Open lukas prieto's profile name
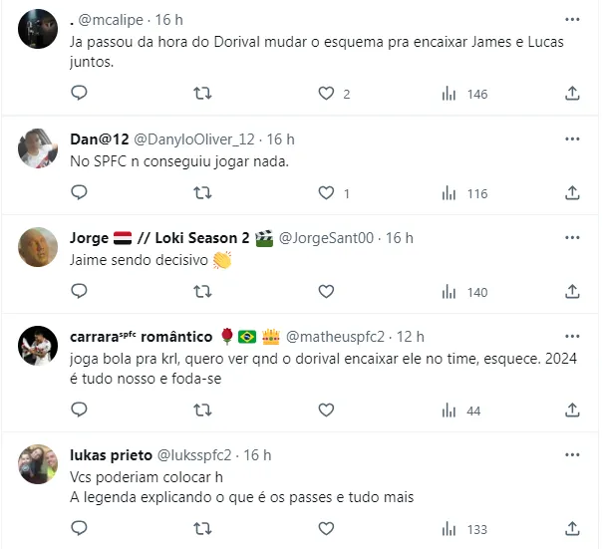The image size is (602, 549). pyautogui.click(x=113, y=454)
